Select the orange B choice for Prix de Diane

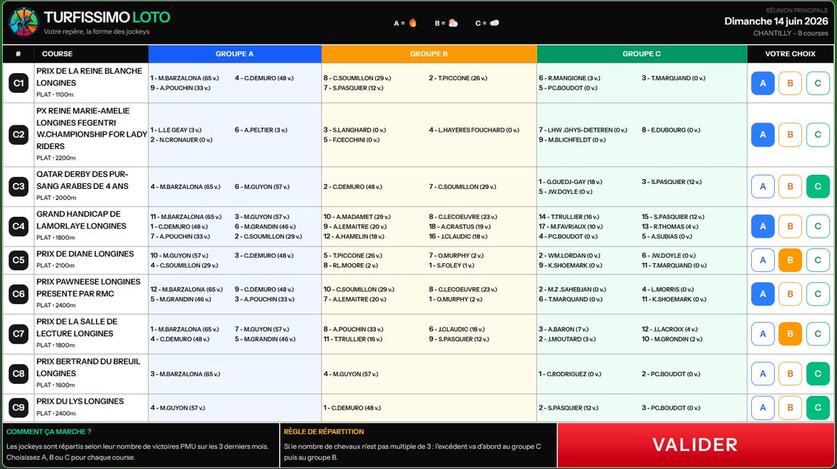click(790, 260)
